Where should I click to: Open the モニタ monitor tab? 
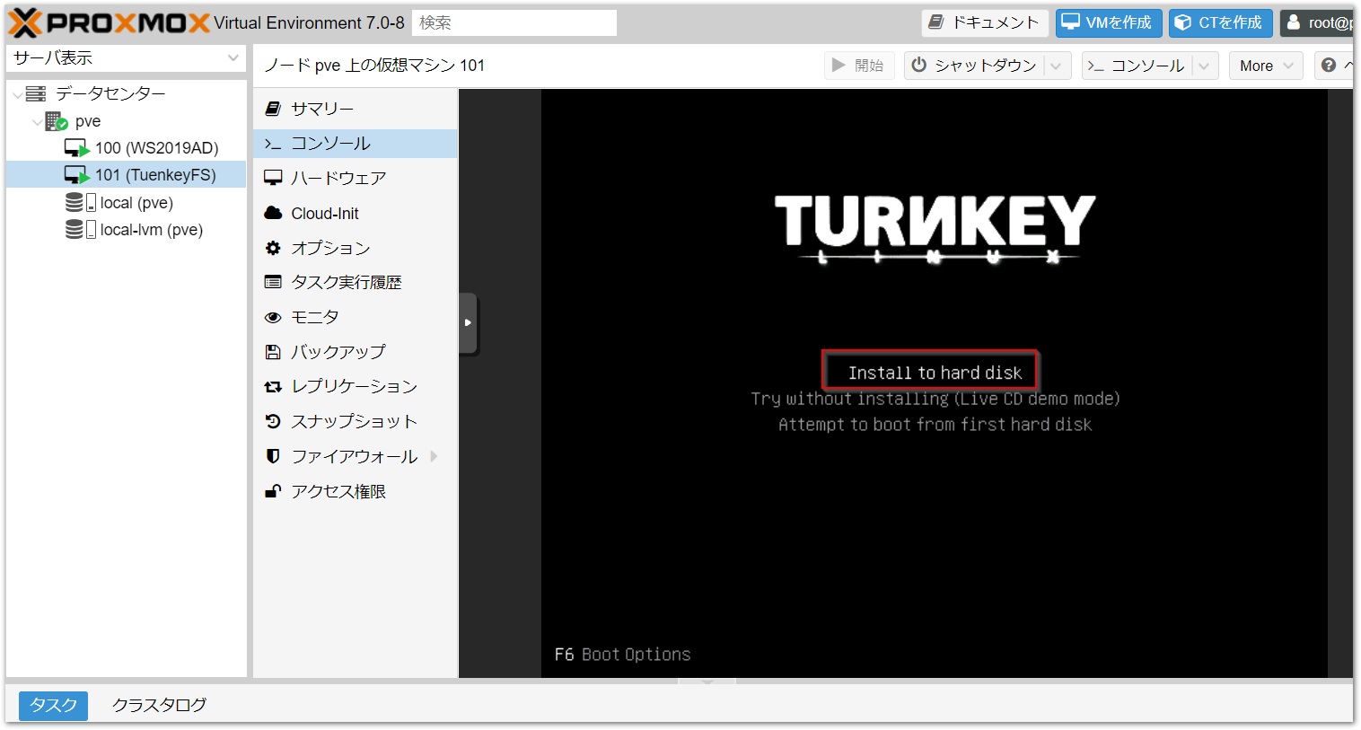pyautogui.click(x=356, y=317)
